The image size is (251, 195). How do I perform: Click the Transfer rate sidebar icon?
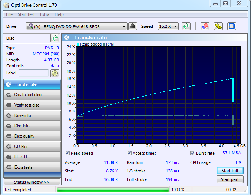pyautogui.click(x=9, y=84)
